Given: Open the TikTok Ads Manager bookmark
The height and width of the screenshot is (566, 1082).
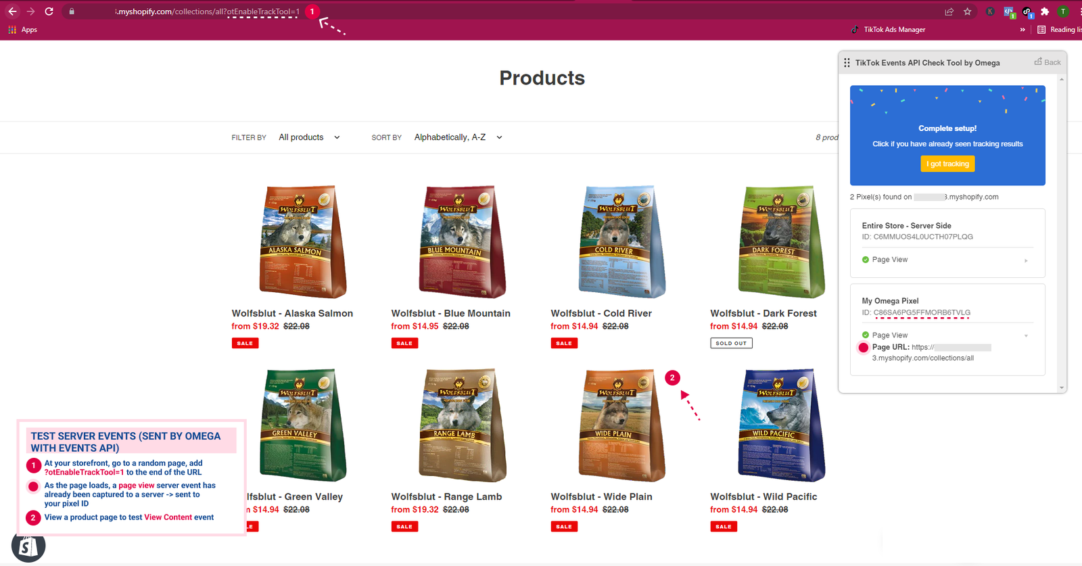Looking at the screenshot, I should click(888, 30).
